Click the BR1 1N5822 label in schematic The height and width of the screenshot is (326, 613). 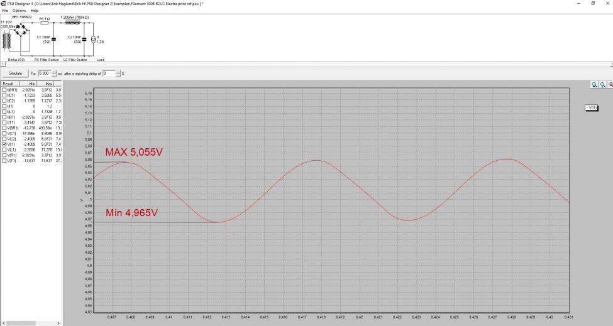[22, 17]
